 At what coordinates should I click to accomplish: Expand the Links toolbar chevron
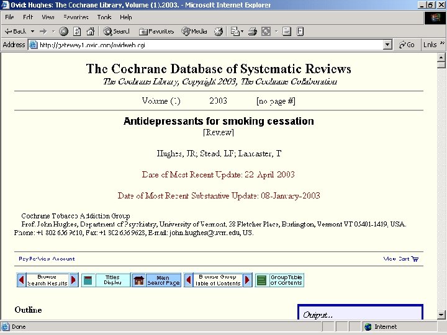(x=442, y=43)
